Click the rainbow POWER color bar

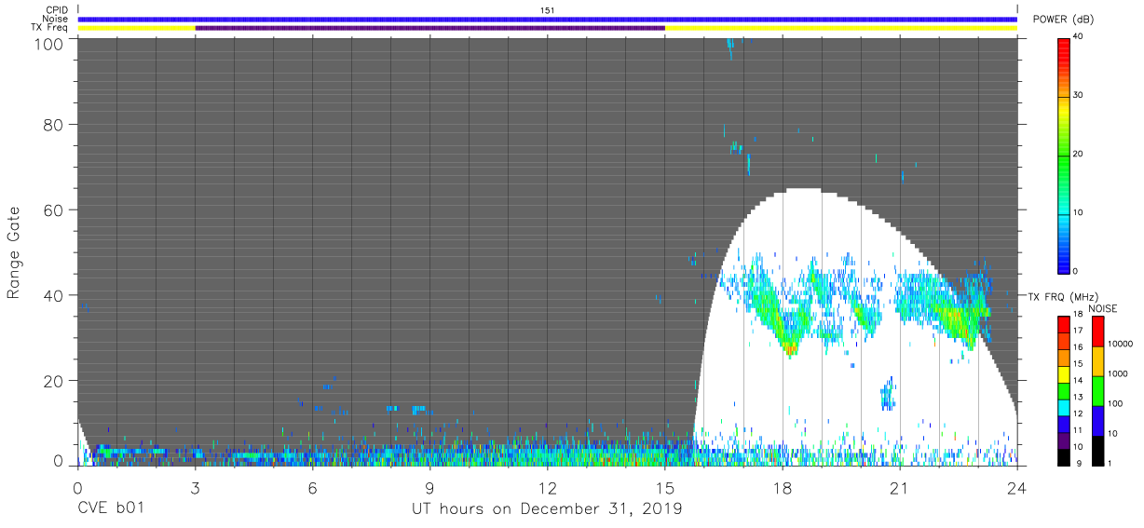click(x=1064, y=156)
